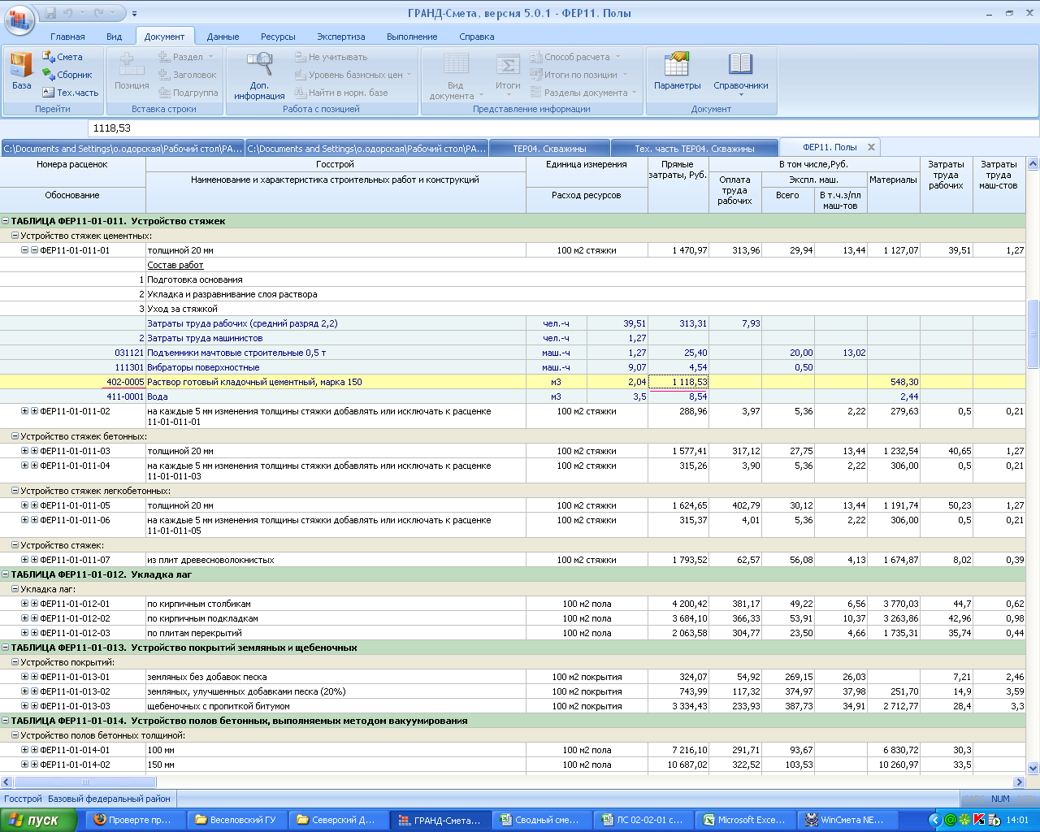This screenshot has height=832, width=1040.
Task: Expand row ФЕР11-01-011-07
Action: (x=25, y=560)
